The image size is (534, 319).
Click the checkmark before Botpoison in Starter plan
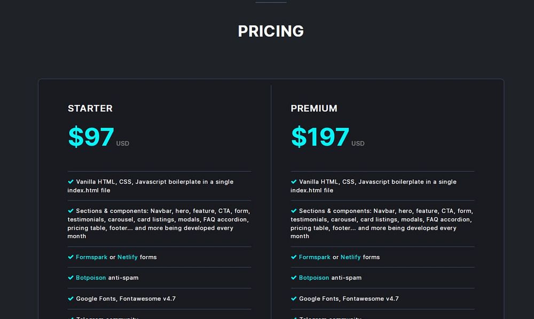pos(70,278)
